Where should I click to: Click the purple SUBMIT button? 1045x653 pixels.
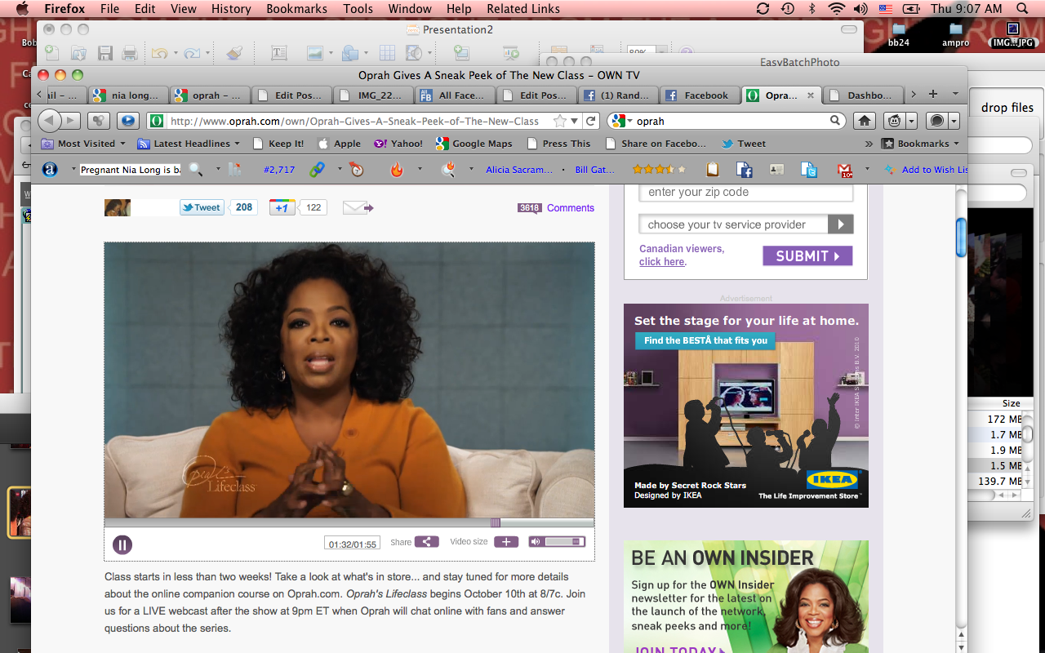click(807, 256)
